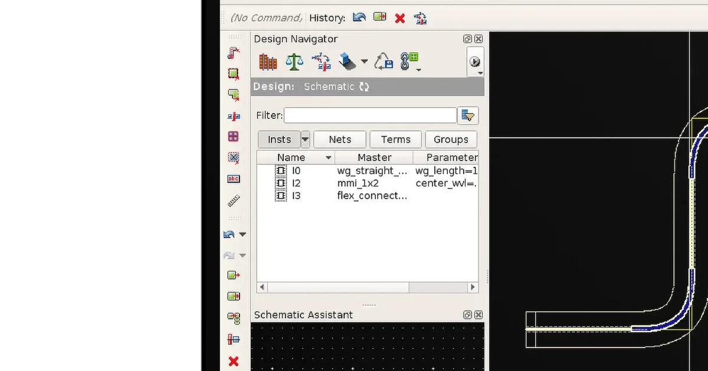Viewport: 708px width, 371px height.
Task: Click the schematic generation icon in the toolbar
Action: [x=320, y=61]
